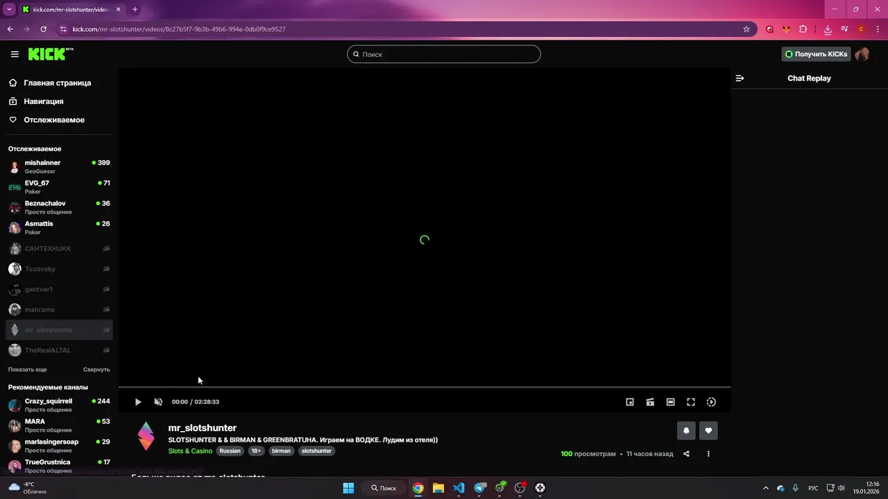This screenshot has width=888, height=499.
Task: Bookmark this page with the star
Action: coord(746,29)
